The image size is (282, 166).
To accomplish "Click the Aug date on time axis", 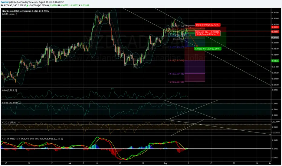I will coord(166,163).
